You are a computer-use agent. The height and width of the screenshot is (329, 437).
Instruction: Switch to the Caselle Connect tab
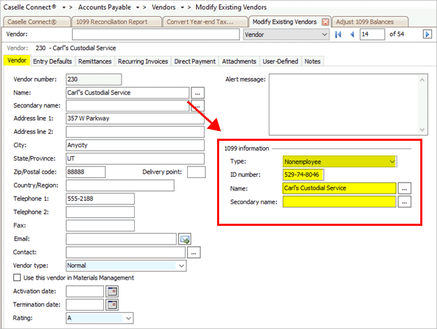coord(36,22)
